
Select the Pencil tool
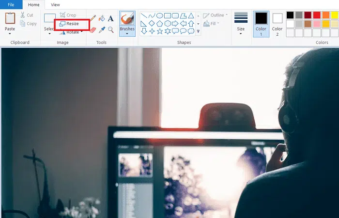[x=93, y=18]
